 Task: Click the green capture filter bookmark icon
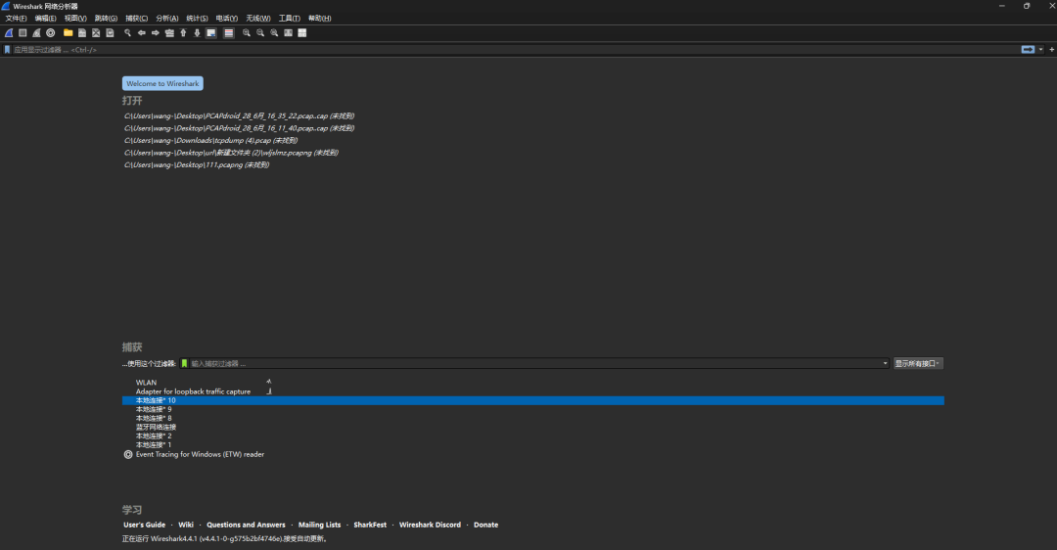tap(184, 363)
